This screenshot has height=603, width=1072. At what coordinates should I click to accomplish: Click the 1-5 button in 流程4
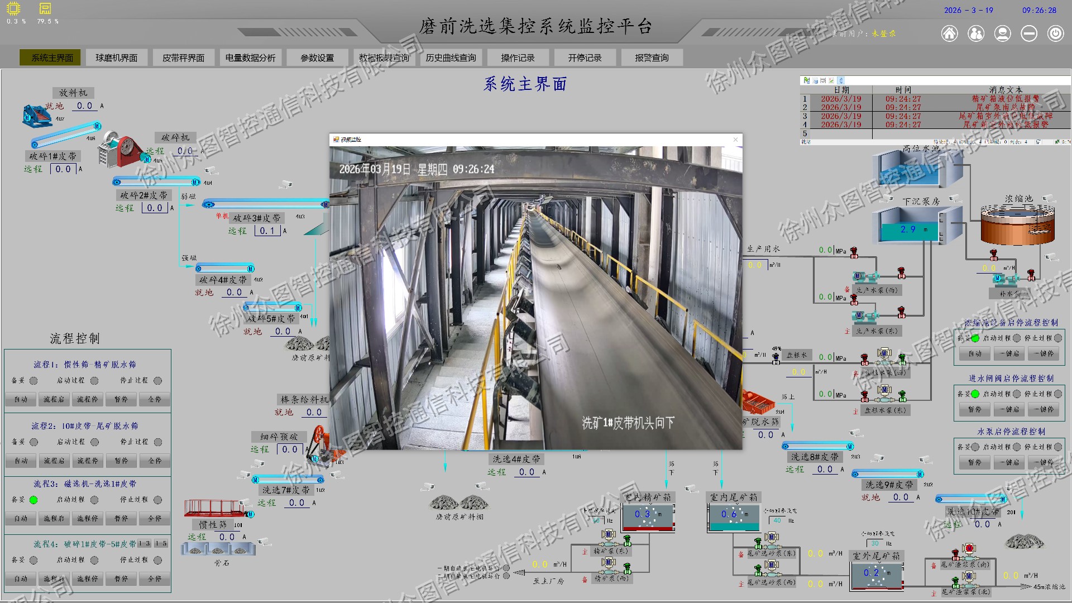161,544
